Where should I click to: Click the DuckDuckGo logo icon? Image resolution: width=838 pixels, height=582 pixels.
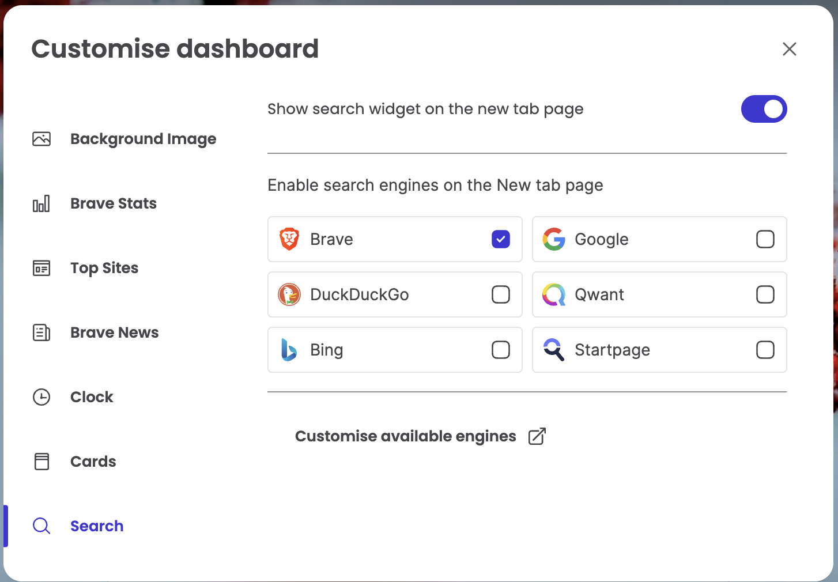[289, 294]
